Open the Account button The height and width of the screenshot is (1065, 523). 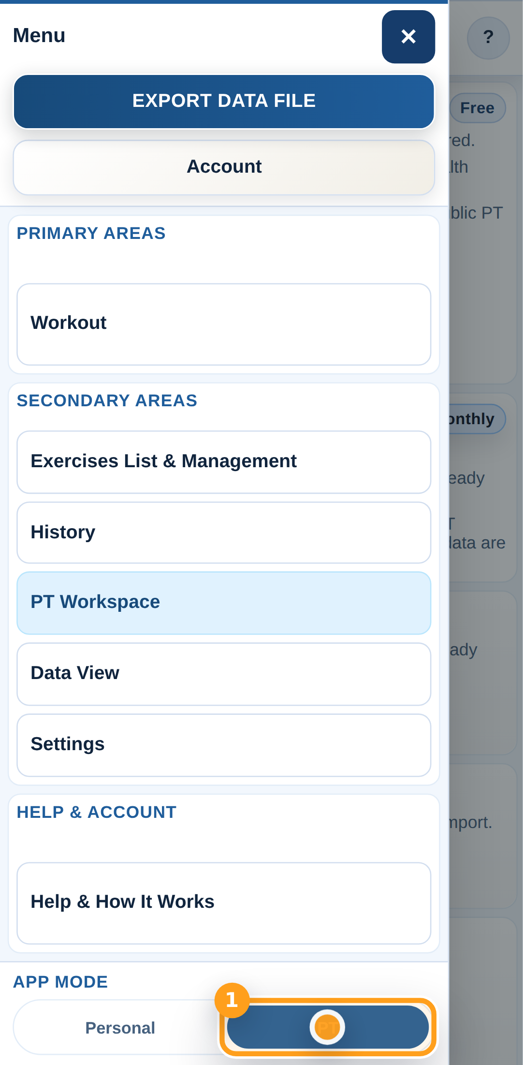coord(224,167)
